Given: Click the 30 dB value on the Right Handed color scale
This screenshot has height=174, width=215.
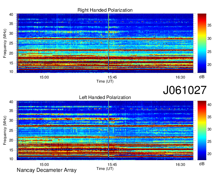Looking at the screenshot, I should (x=209, y=38).
